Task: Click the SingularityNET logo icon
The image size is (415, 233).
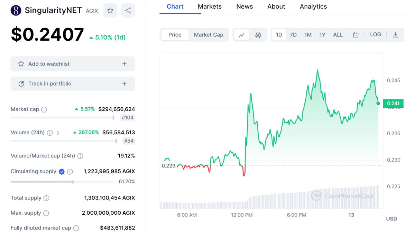Action: point(16,10)
